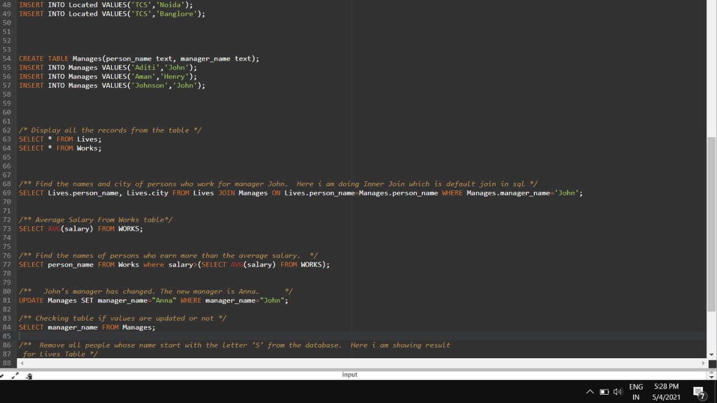Select the input tab of console panel
Viewport: 717px width, 403px height.
[350, 374]
